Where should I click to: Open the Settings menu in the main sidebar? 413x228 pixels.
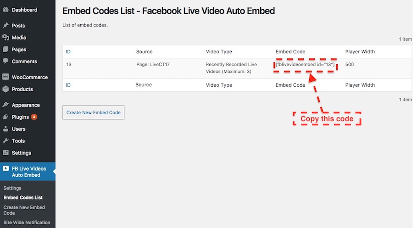click(x=21, y=153)
